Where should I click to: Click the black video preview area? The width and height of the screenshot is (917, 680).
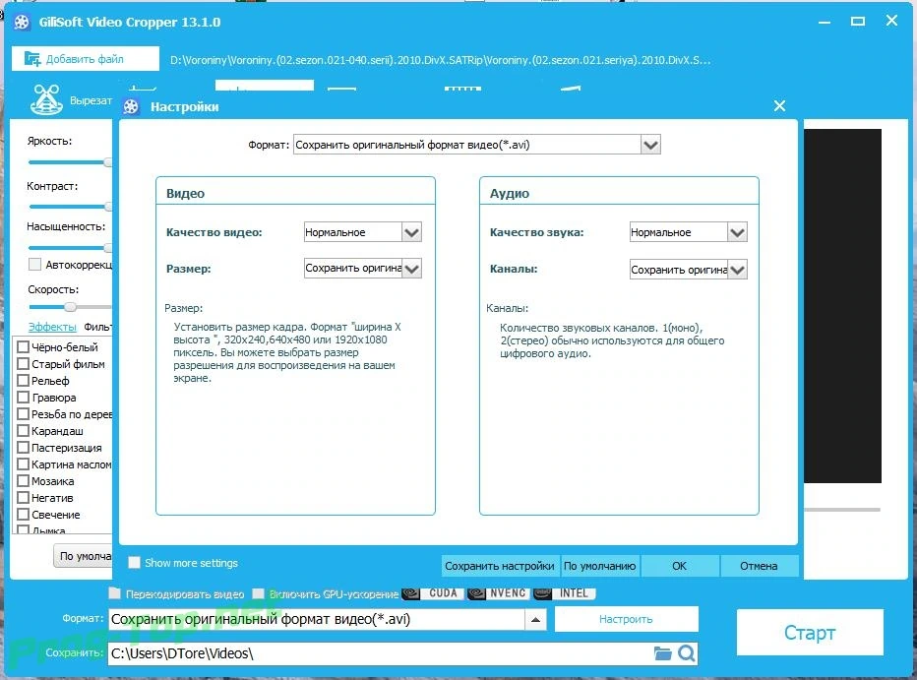click(x=842, y=306)
